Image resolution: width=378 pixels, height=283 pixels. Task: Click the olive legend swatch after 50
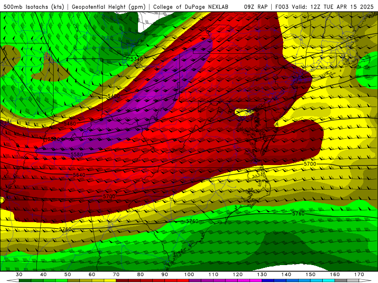coord(74,281)
